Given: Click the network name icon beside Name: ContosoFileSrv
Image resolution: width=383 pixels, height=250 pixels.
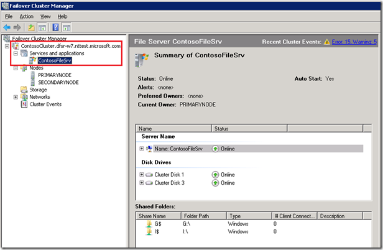Looking at the screenshot, I should click(x=149, y=149).
